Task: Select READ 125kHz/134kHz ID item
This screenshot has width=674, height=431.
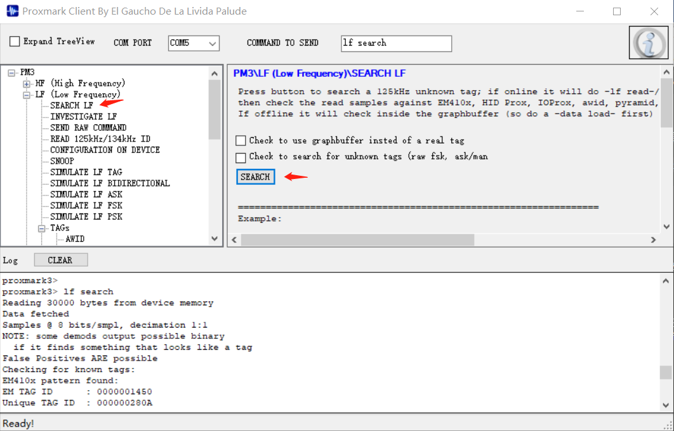Action: [x=100, y=139]
